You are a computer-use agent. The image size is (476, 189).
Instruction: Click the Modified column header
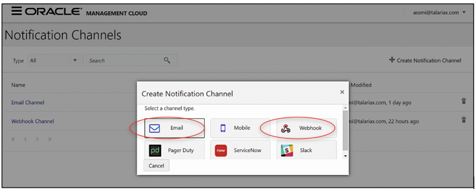coord(360,85)
